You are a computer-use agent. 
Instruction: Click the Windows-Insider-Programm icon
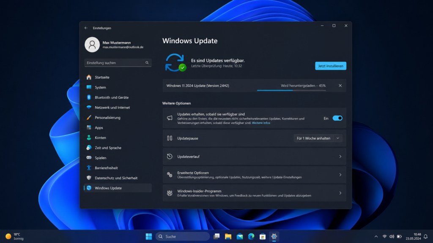[170, 193]
